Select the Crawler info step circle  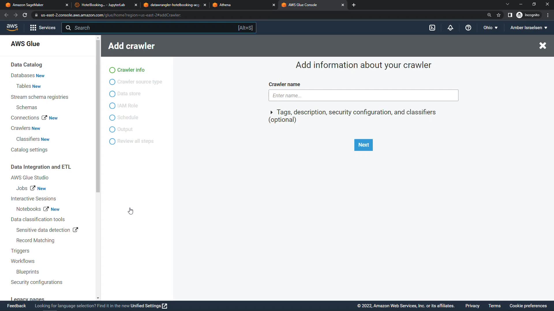pos(112,70)
